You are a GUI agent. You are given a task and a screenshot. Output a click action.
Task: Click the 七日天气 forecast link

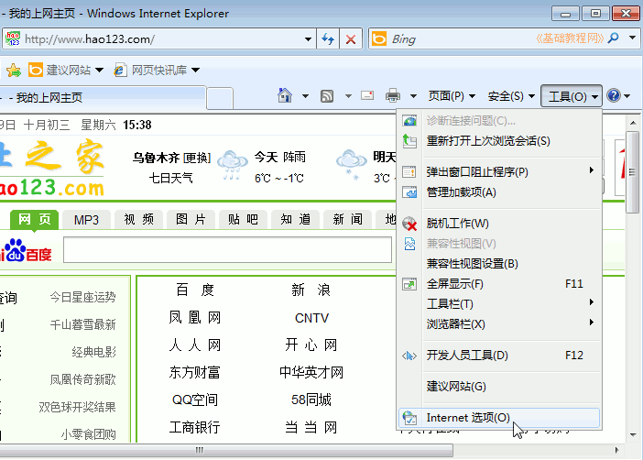coord(170,178)
